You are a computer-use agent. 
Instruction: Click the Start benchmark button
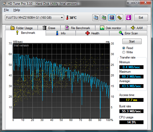point(132,41)
